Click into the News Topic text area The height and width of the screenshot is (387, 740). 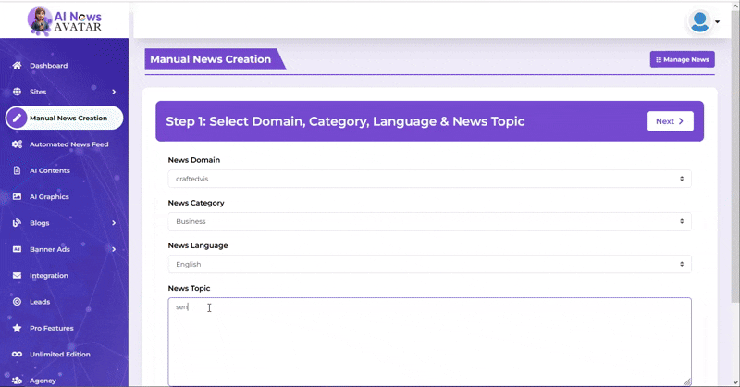[429, 341]
